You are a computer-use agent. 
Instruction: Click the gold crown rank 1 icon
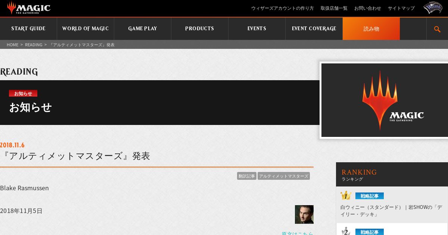[x=346, y=195]
